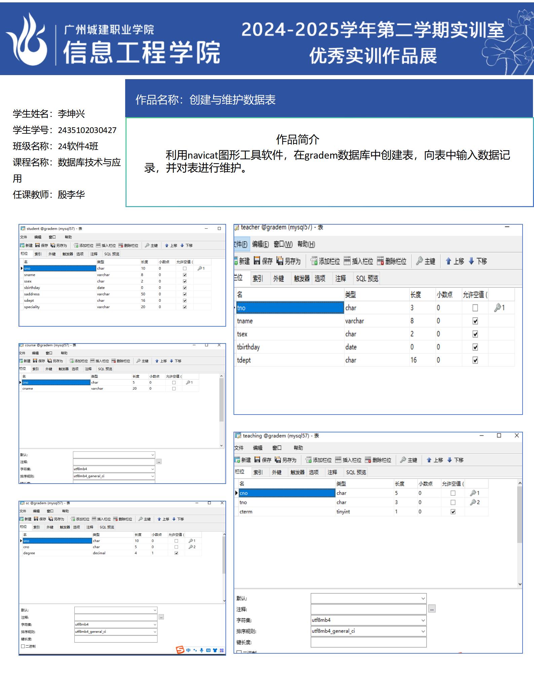
Task: Toggle allow-null checkbox for tname in teacher table
Action: [475, 321]
